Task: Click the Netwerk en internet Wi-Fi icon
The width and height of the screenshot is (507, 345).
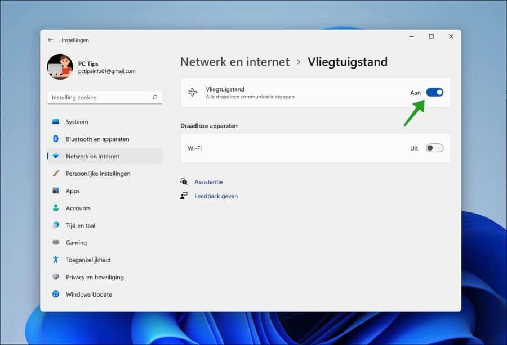Action: pyautogui.click(x=56, y=156)
